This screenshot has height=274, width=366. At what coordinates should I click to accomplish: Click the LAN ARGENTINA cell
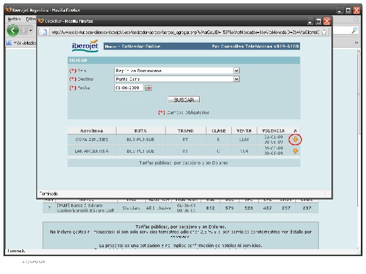91,151
